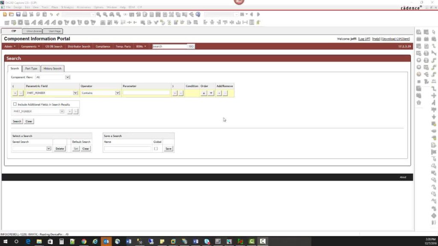
Task: Undo the last action in toolbar
Action: 51,15
